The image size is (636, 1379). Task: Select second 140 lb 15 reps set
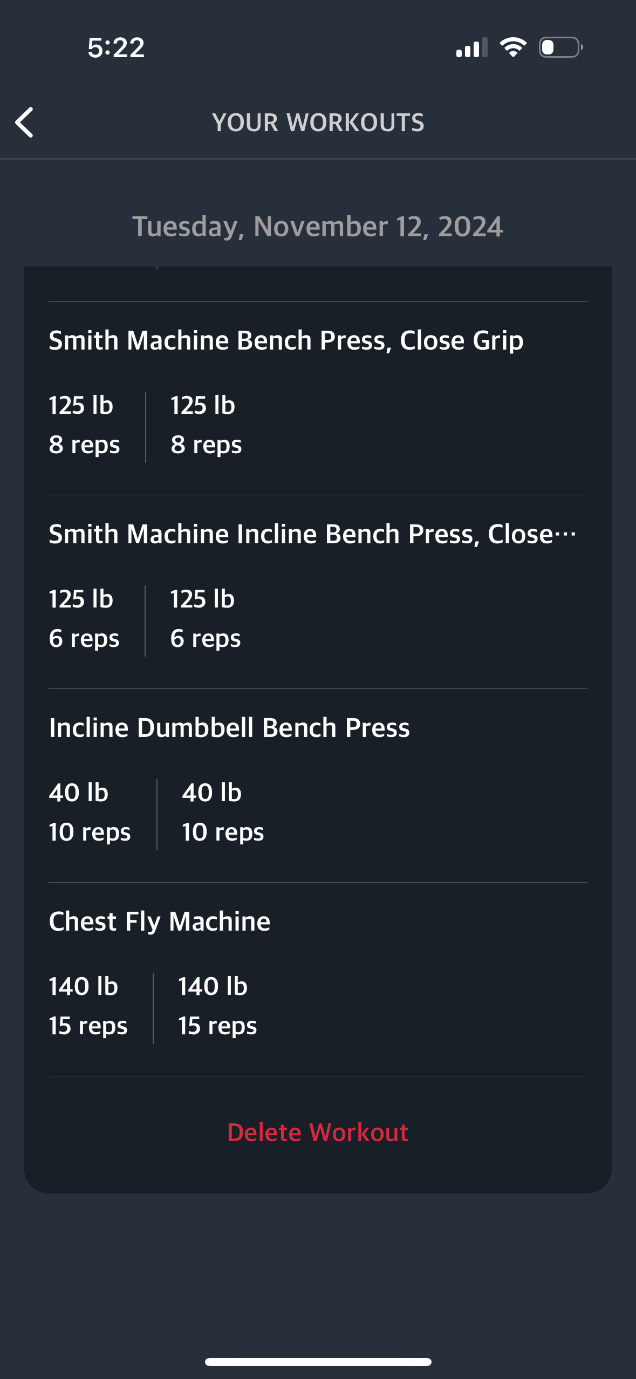tap(217, 1006)
